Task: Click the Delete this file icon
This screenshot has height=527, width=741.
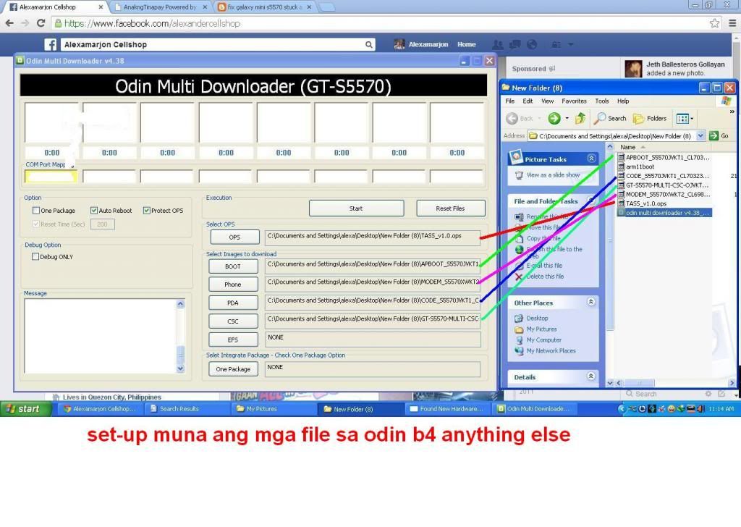Action: coord(519,277)
